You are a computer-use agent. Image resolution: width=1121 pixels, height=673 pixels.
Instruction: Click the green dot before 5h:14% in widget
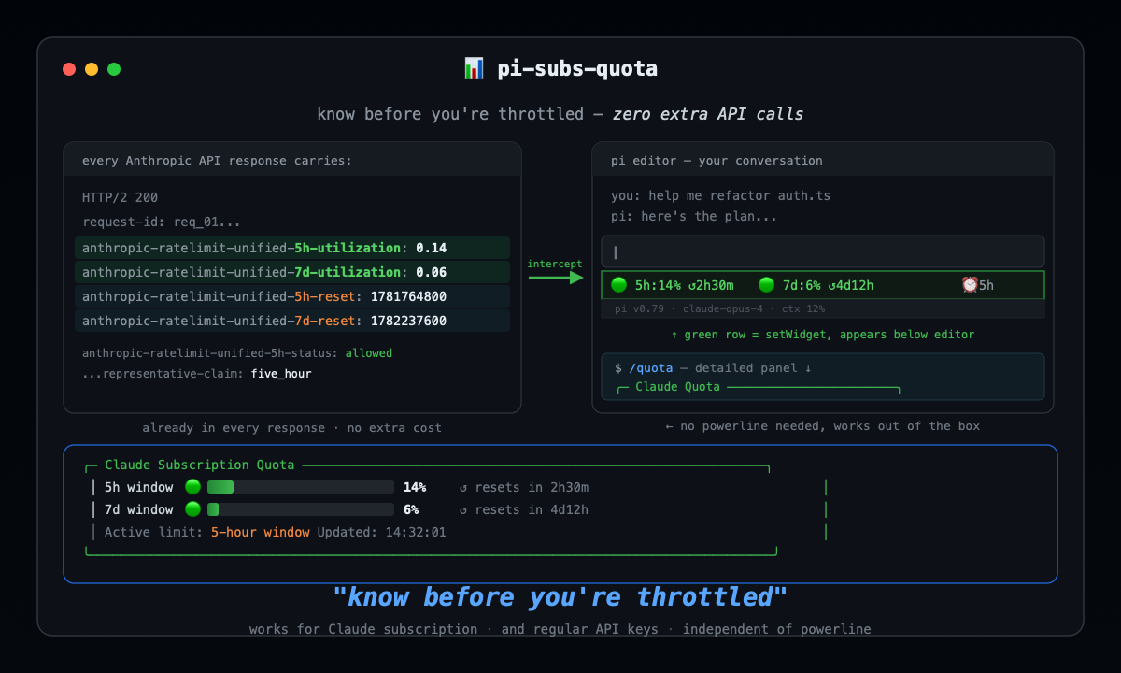coord(618,285)
